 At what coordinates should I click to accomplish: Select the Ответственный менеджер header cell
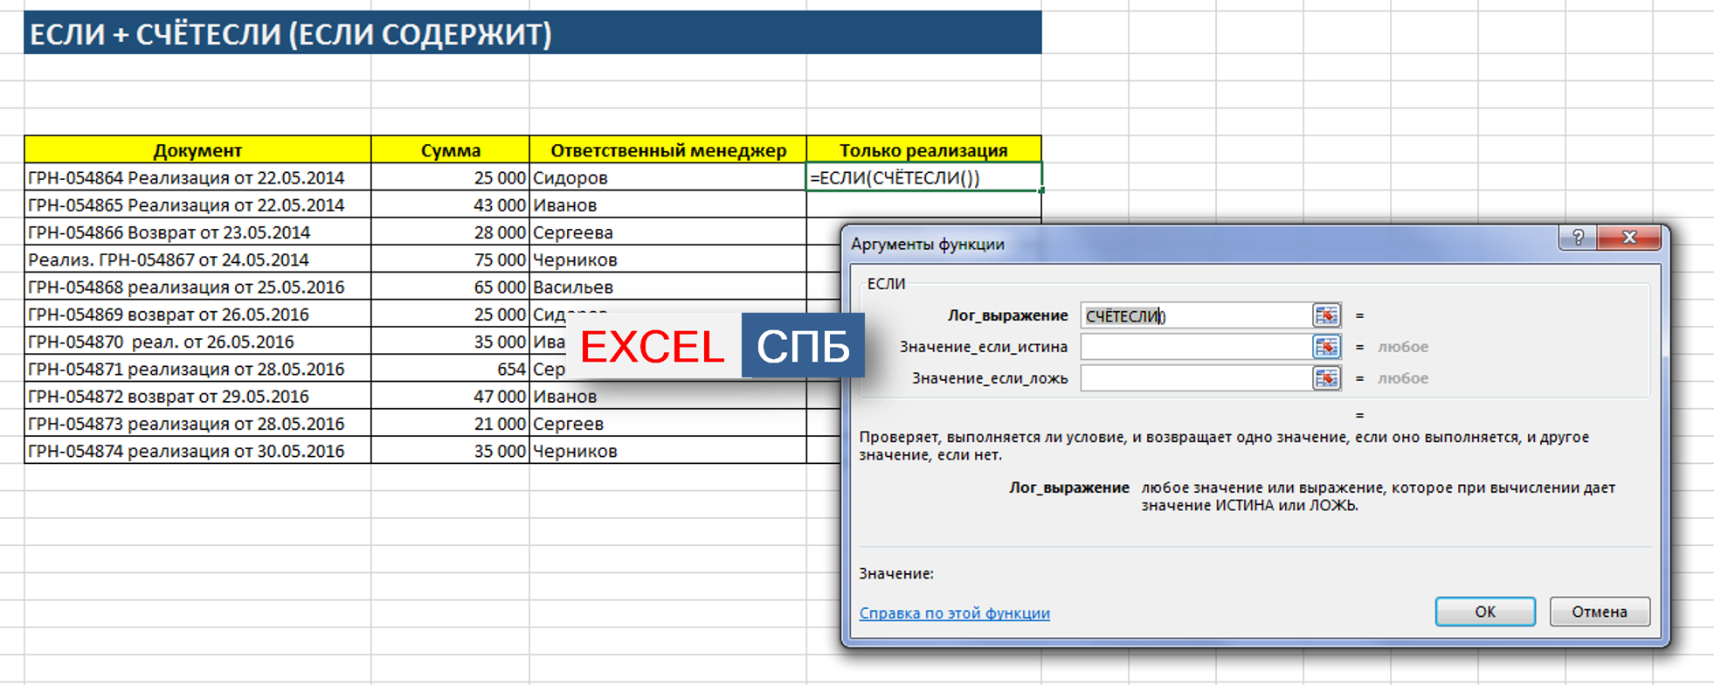click(x=667, y=149)
